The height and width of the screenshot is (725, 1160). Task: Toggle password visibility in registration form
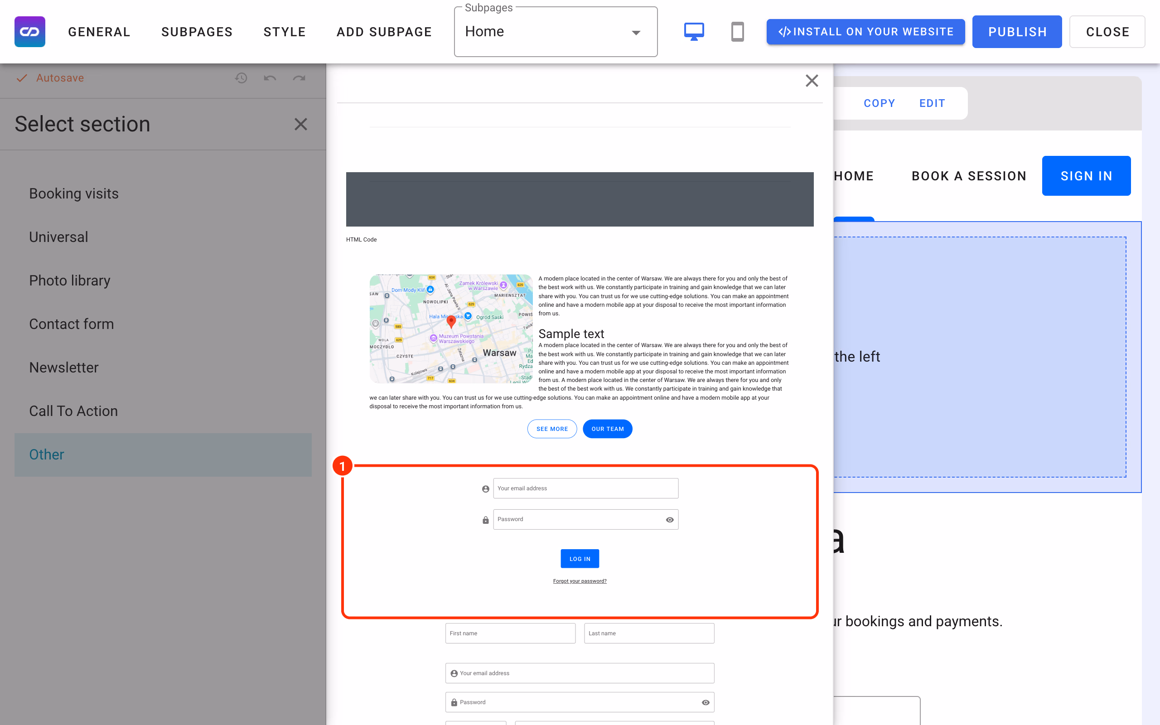pyautogui.click(x=706, y=702)
